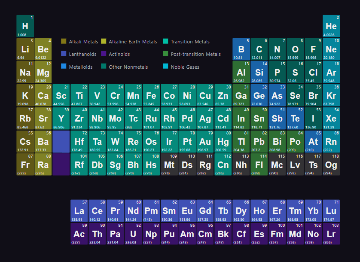The height and width of the screenshot is (262, 360).
Task: Select the Phosphorus (P) tile
Action: pos(277,72)
